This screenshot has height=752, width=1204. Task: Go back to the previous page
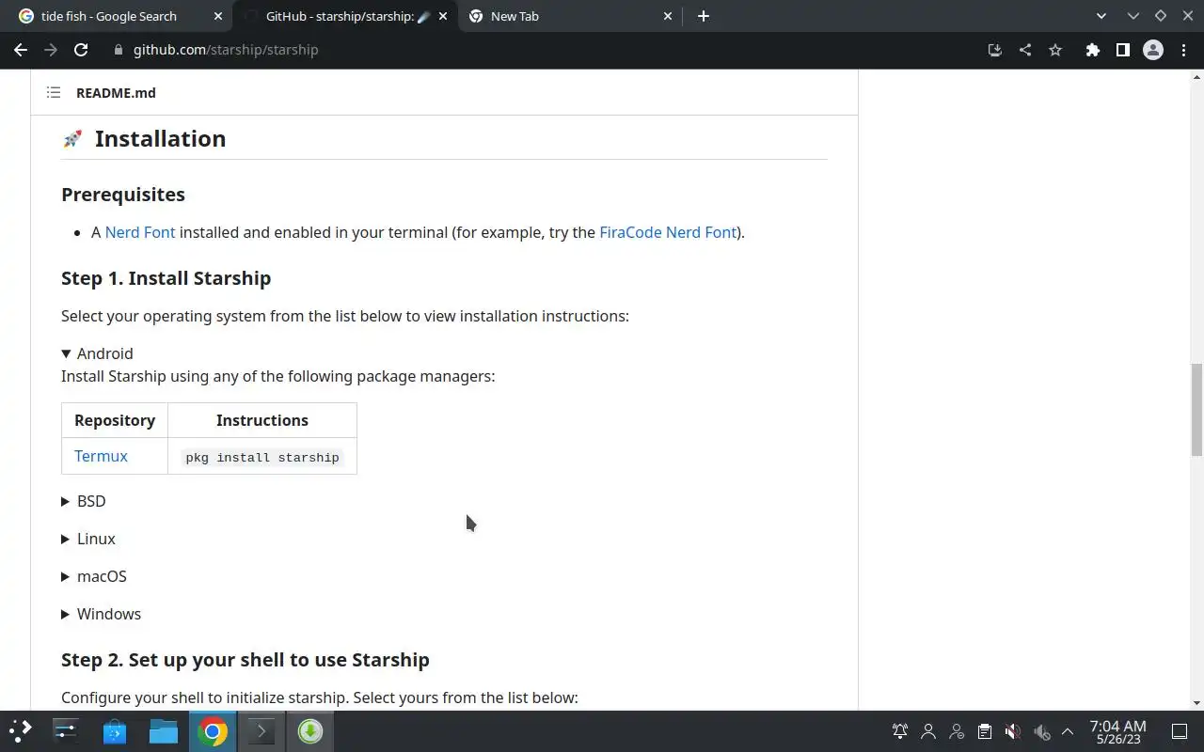pos(21,50)
